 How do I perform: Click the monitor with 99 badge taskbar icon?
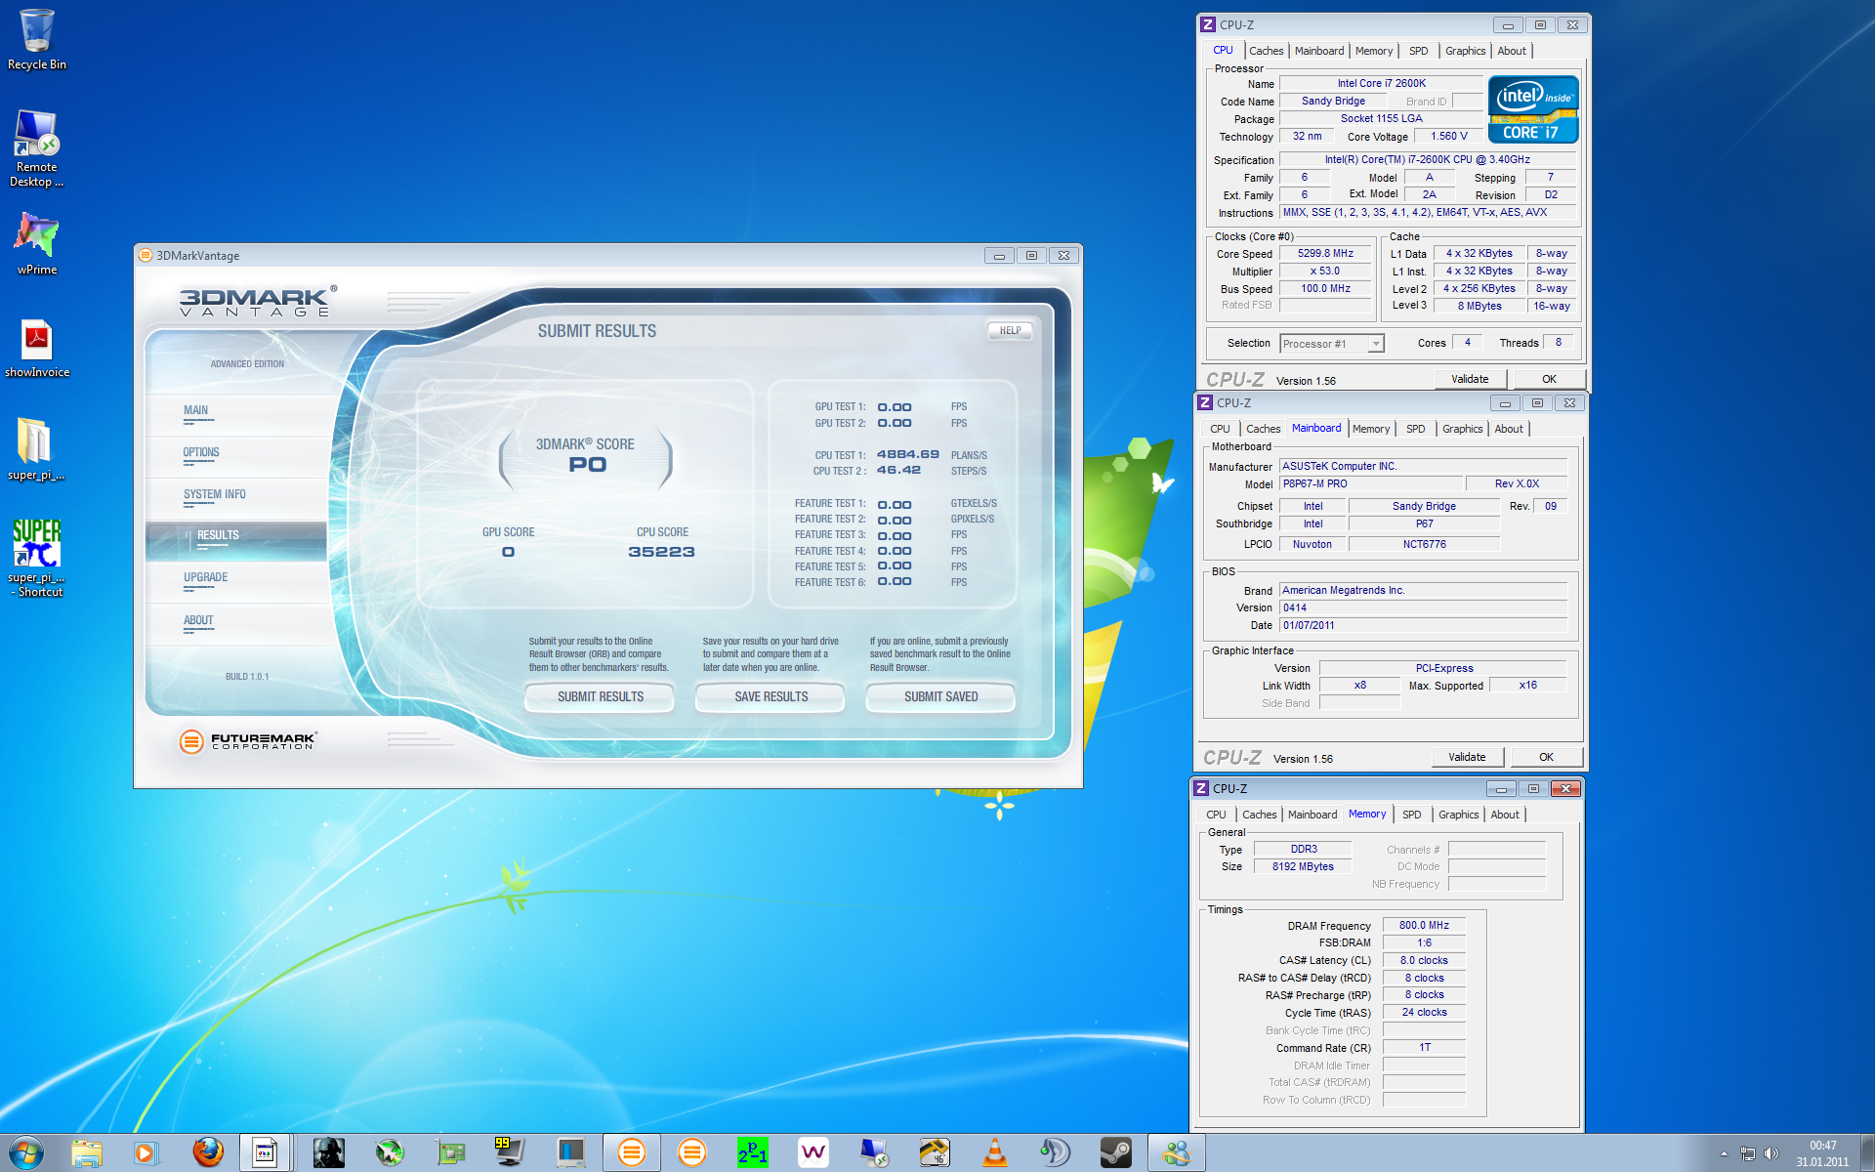coord(510,1153)
